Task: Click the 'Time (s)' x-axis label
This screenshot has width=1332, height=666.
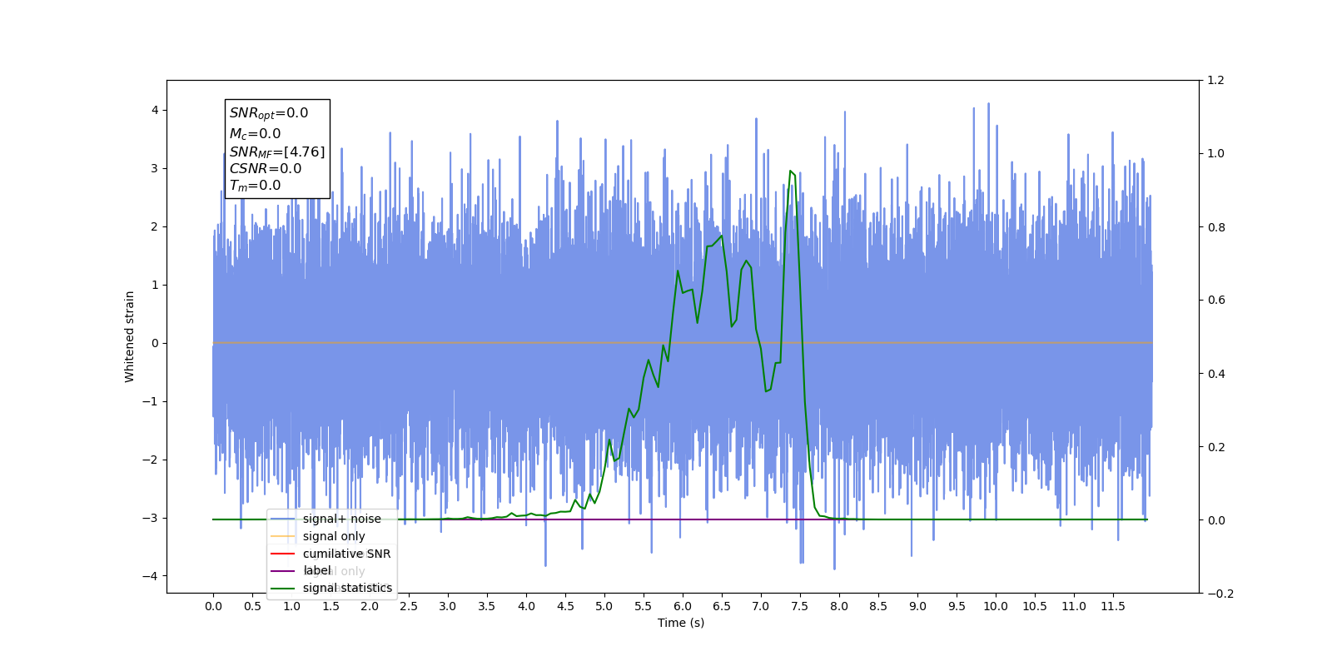Action: click(681, 623)
